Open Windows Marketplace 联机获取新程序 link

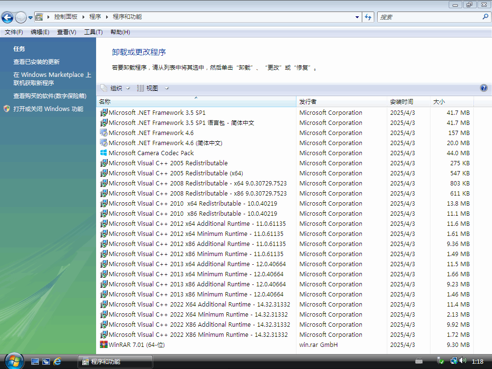coord(52,79)
